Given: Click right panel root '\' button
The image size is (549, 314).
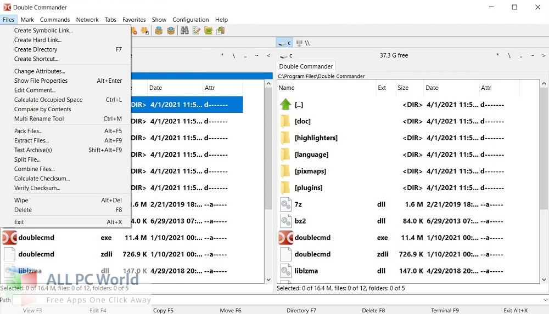Looking at the screenshot, I should point(509,55).
